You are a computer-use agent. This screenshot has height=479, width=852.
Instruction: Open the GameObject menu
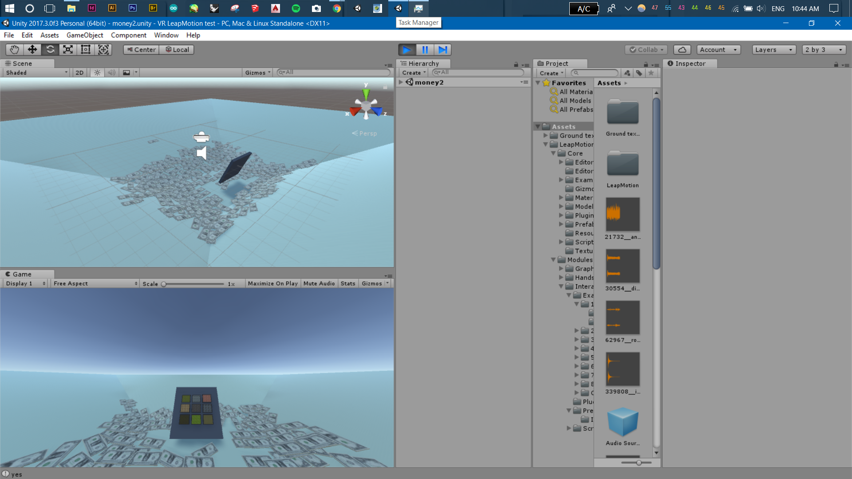pyautogui.click(x=84, y=35)
